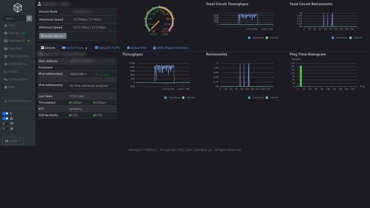Click Download color dot in Total Circuit Retransmits
Screen dimensions: 370x208
[x=333, y=38]
